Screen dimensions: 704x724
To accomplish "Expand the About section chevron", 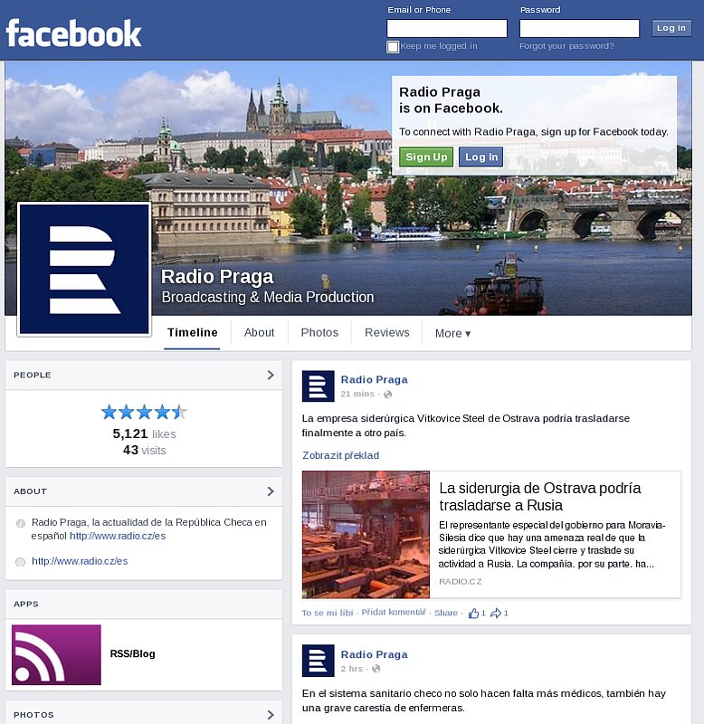I will (x=270, y=491).
